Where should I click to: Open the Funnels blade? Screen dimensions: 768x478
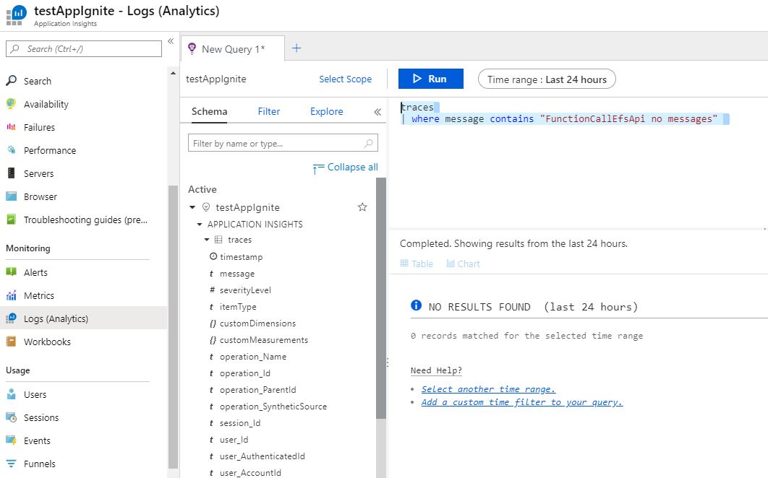point(40,464)
